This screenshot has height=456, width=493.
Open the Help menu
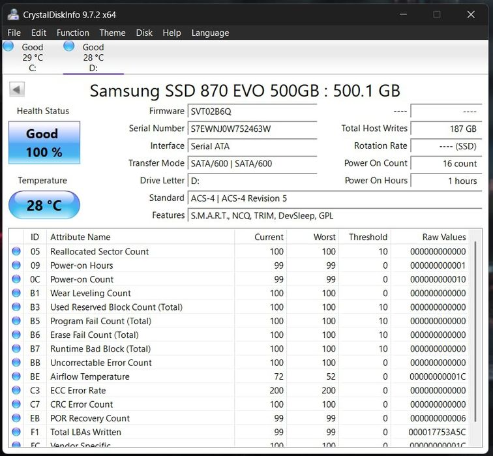(x=172, y=33)
